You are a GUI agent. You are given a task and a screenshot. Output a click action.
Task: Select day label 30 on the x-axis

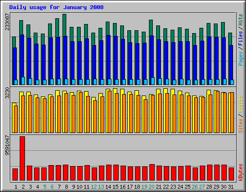coord(223,187)
